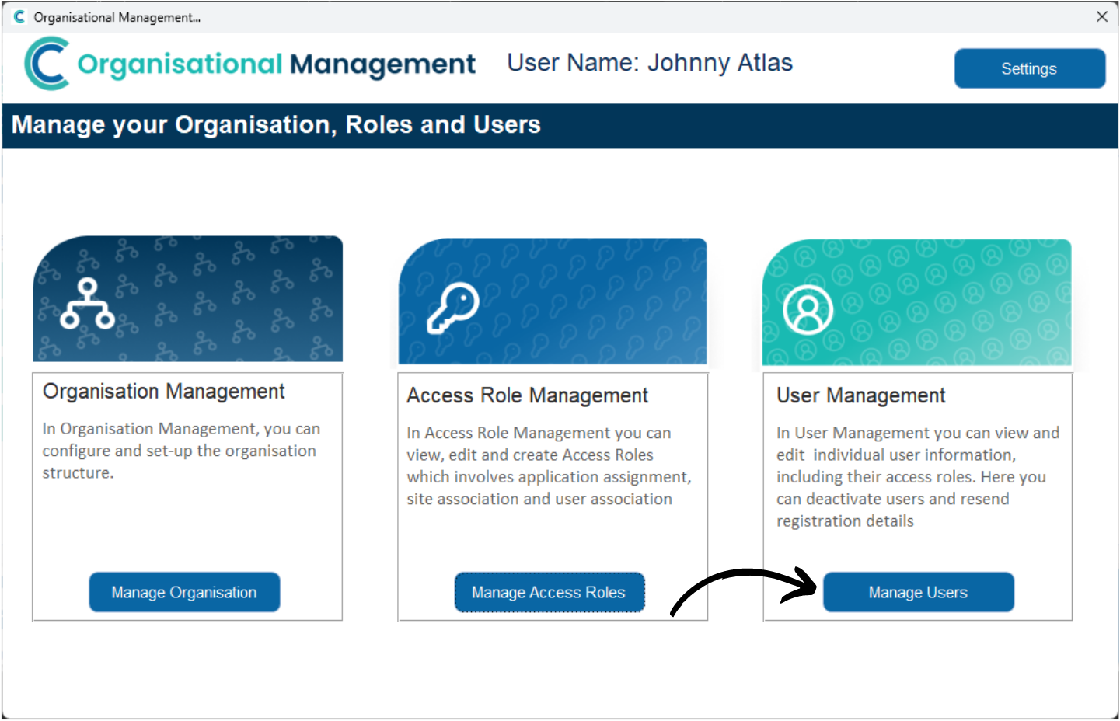Click the User Management description text
The width and height of the screenshot is (1120, 721).
coord(918,477)
